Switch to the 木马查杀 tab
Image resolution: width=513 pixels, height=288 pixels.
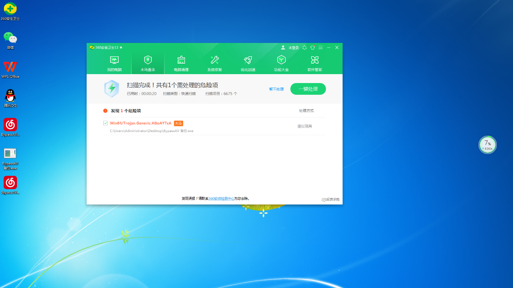click(148, 64)
